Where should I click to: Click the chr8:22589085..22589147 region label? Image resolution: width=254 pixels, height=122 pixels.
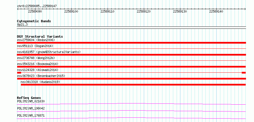pyautogui.click(x=37, y=6)
